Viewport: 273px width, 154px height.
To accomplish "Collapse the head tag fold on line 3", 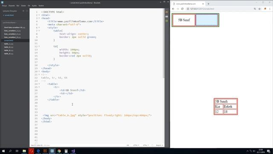I will [39, 18].
